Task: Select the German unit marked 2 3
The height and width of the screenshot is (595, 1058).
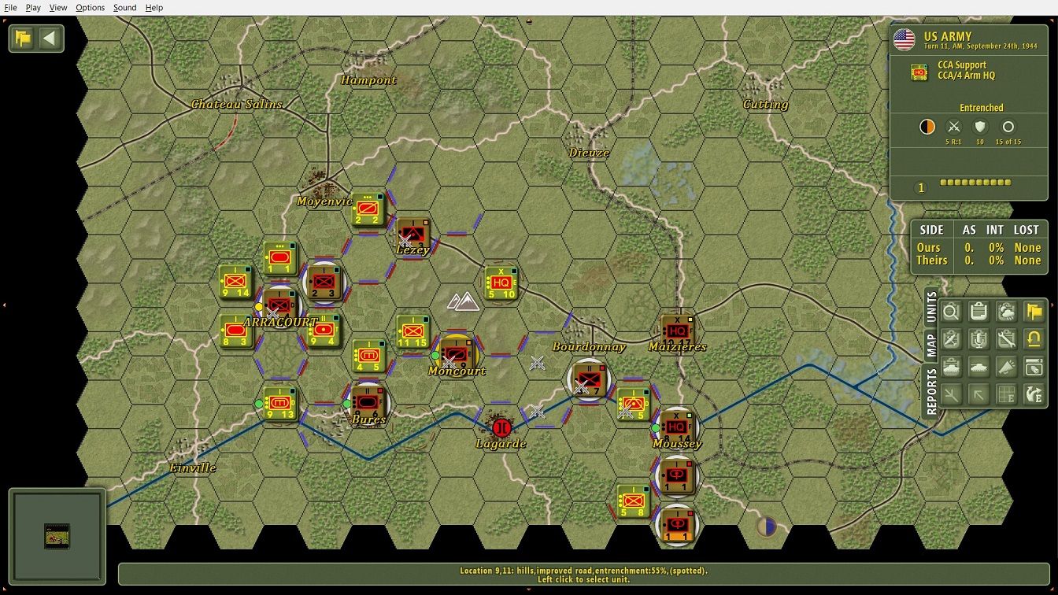Action: point(324,282)
